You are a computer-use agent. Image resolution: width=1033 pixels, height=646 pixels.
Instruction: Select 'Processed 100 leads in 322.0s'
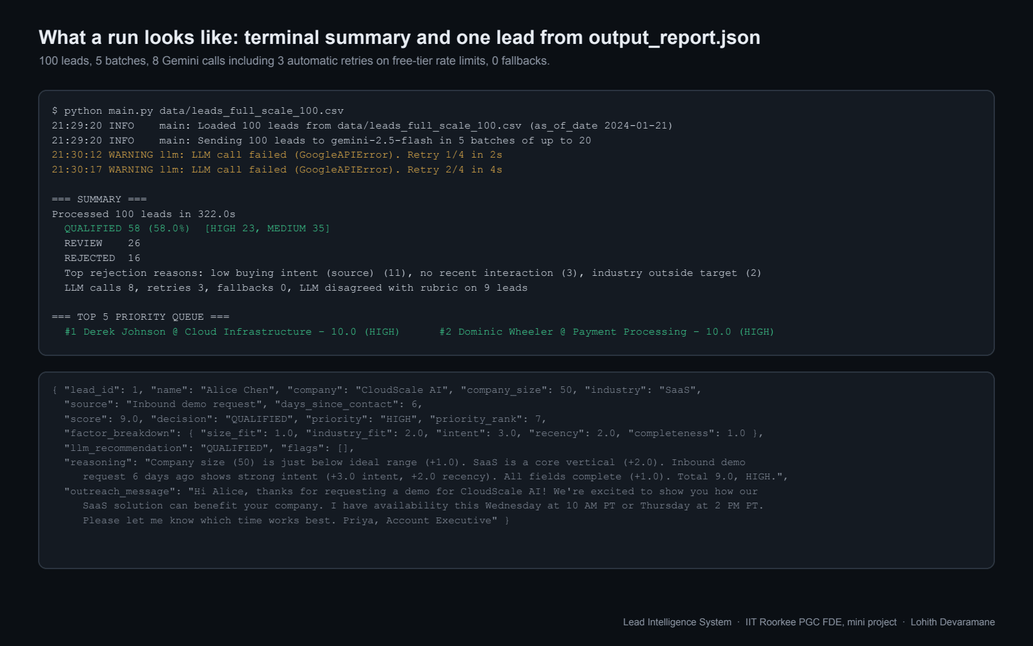pyautogui.click(x=144, y=214)
